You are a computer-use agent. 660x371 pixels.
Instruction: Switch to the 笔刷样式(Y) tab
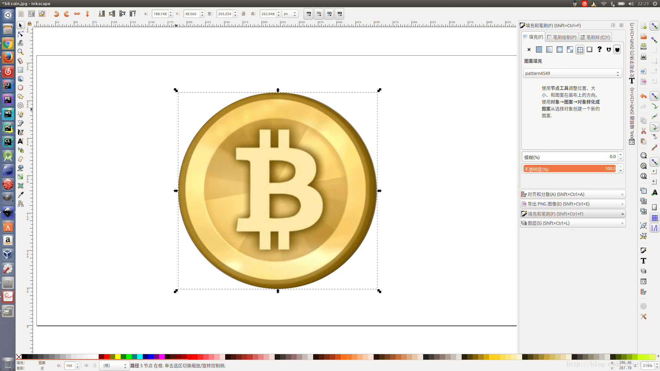point(595,37)
